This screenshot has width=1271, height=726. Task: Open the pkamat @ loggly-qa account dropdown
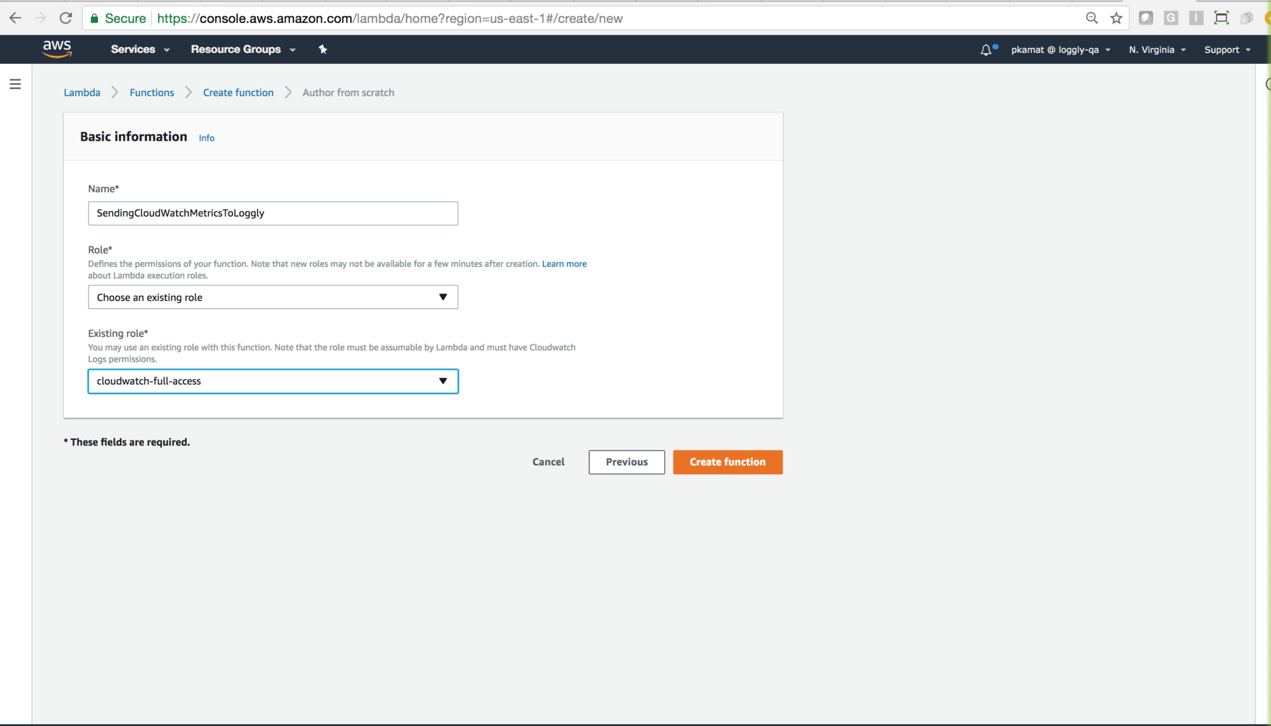click(x=1060, y=50)
